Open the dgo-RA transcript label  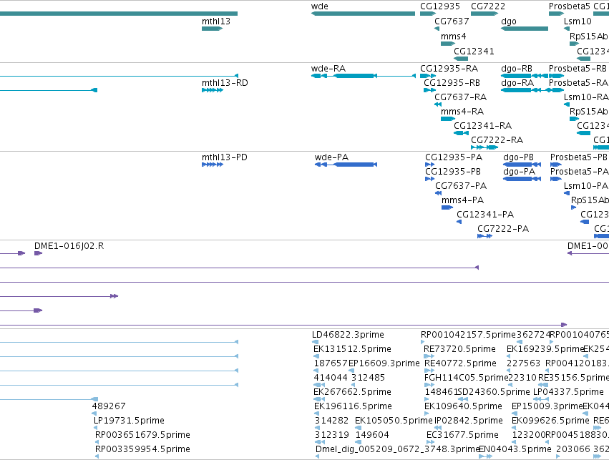click(517, 83)
